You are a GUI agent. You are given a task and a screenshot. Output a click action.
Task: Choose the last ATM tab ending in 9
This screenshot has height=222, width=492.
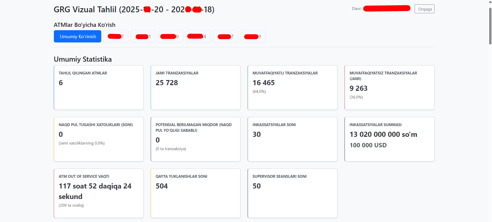(253, 36)
